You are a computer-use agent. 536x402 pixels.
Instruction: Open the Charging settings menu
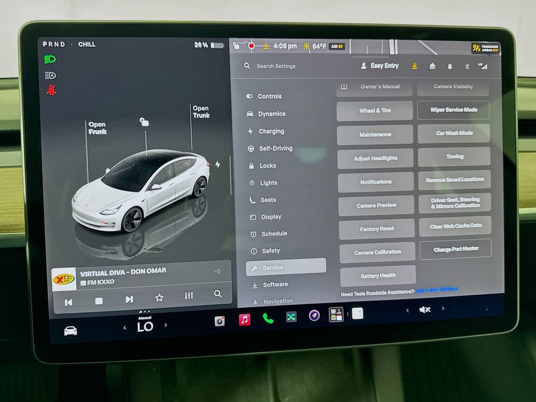click(266, 131)
